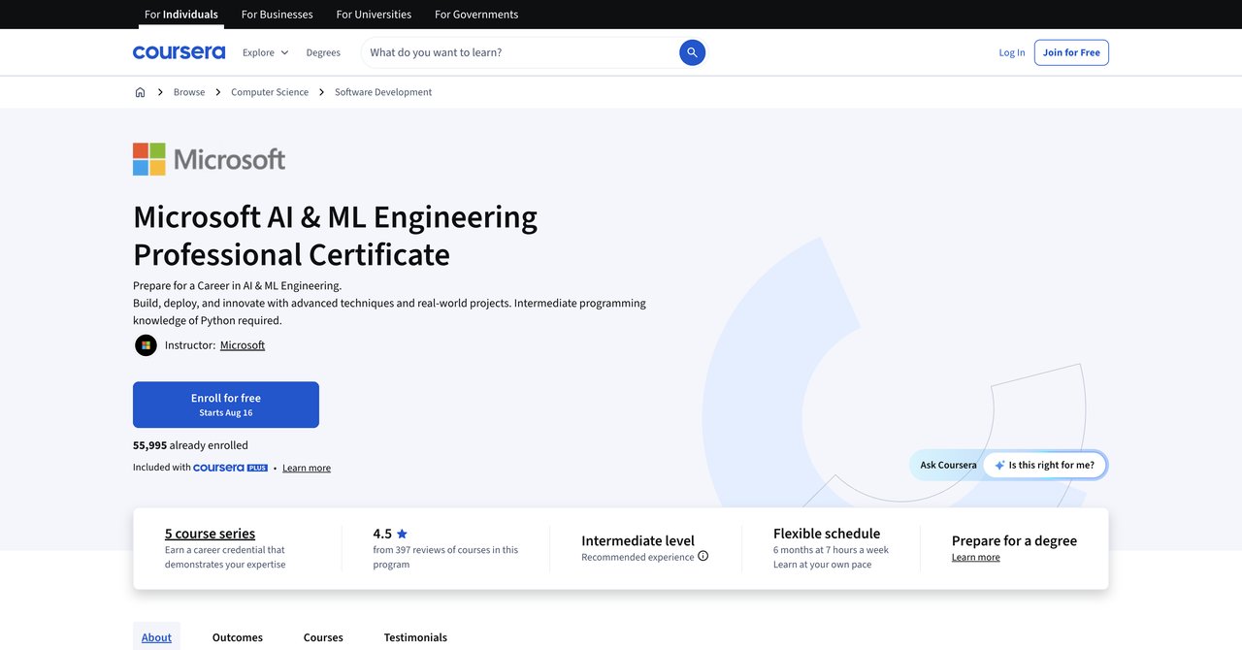
Task: Open the Microsoft instructor link
Action: point(243,345)
